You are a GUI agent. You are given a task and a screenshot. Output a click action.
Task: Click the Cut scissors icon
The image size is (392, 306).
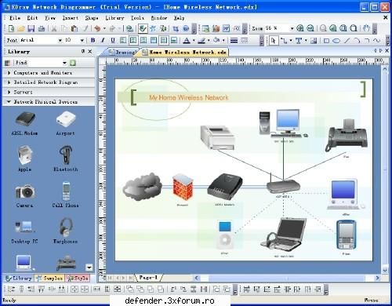coord(54,28)
